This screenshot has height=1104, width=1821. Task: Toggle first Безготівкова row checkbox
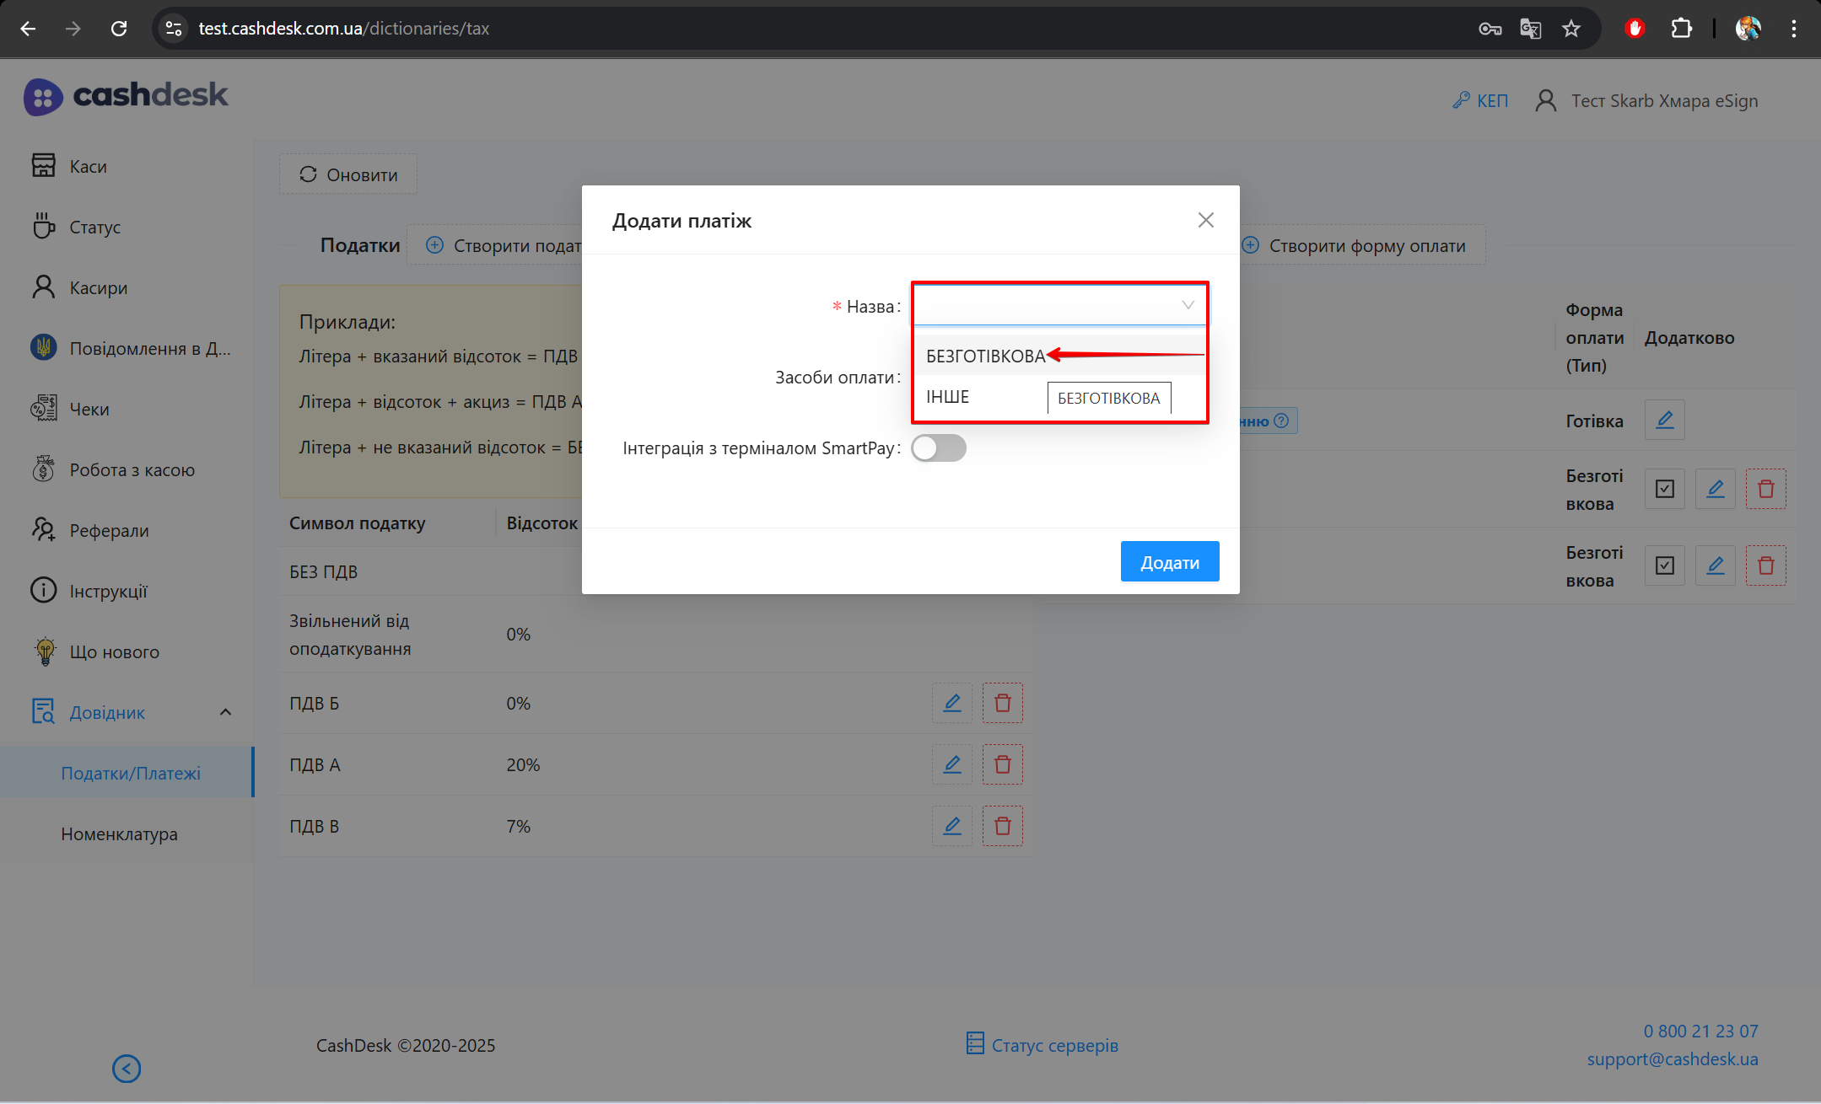[x=1664, y=489]
